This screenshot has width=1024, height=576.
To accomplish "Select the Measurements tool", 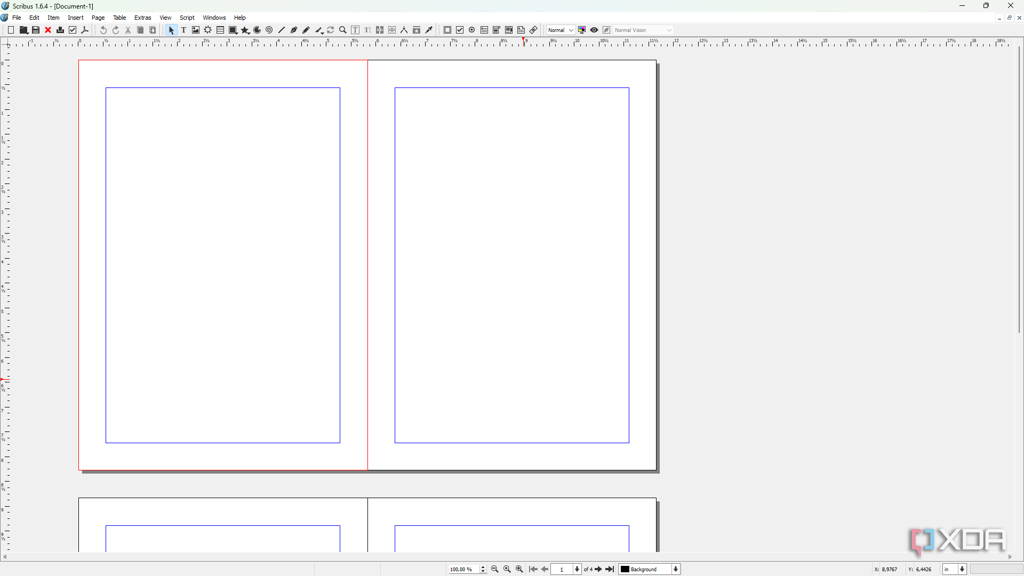I will 404,30.
